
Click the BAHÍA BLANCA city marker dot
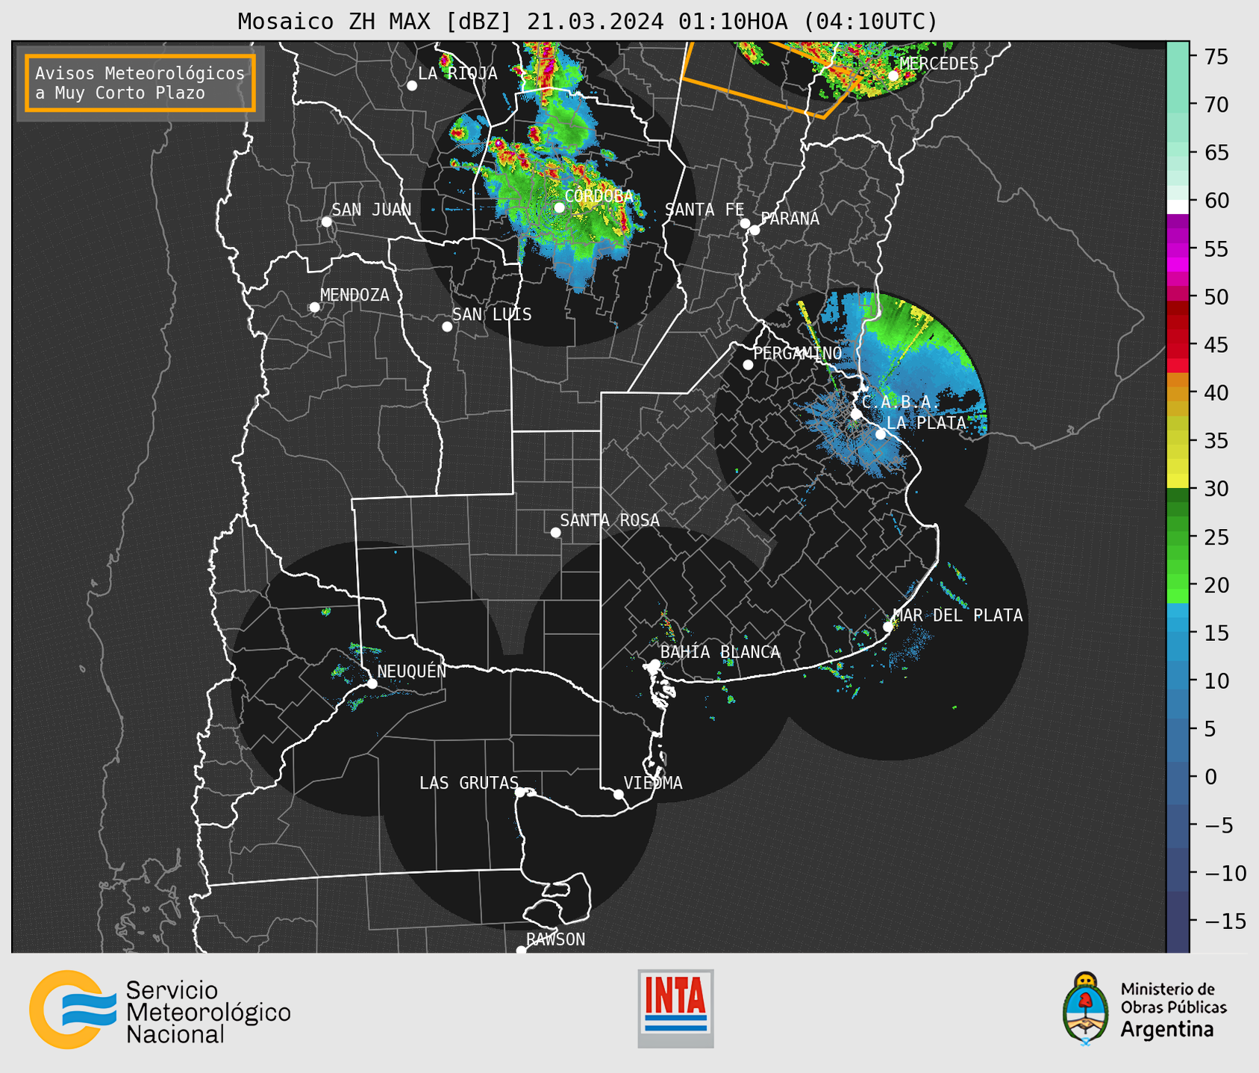655,664
